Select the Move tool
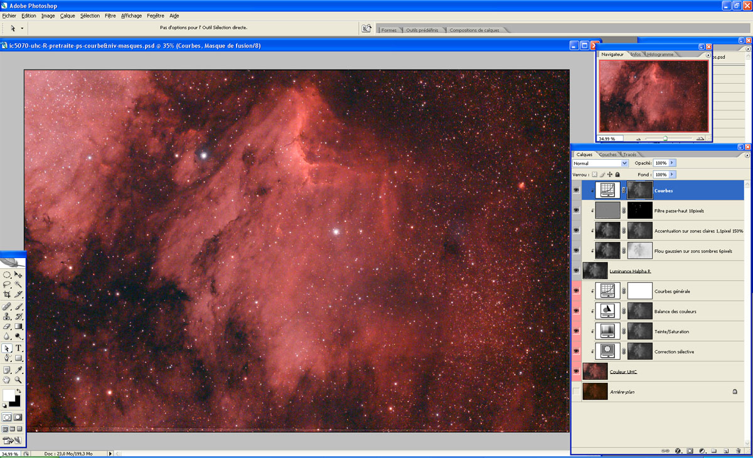The width and height of the screenshot is (753, 458). click(18, 274)
